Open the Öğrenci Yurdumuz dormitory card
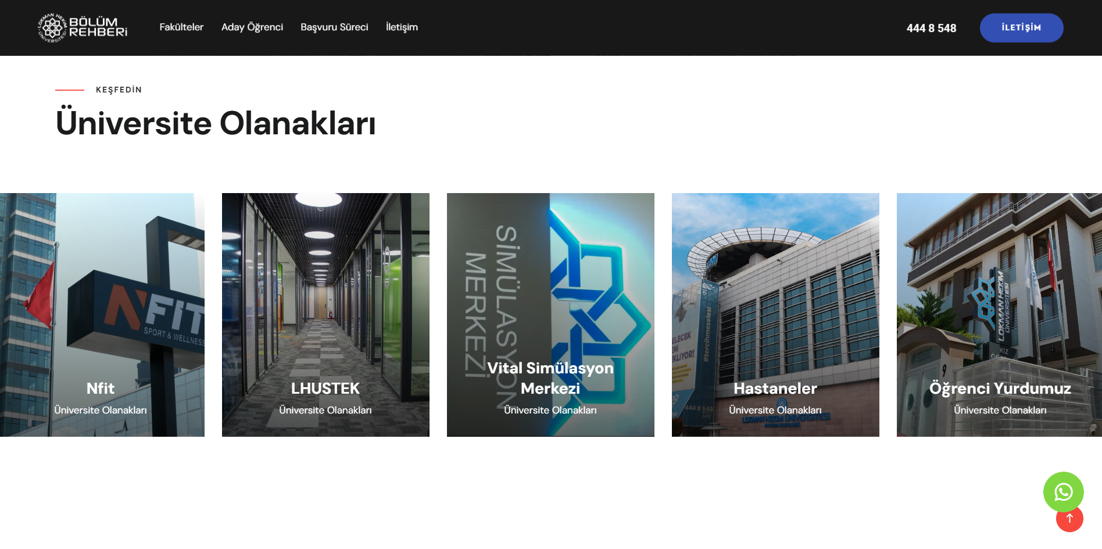Viewport: 1102px width, 549px height. click(999, 315)
